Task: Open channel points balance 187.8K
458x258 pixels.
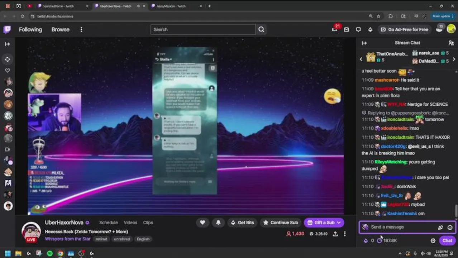Action: pyautogui.click(x=387, y=241)
